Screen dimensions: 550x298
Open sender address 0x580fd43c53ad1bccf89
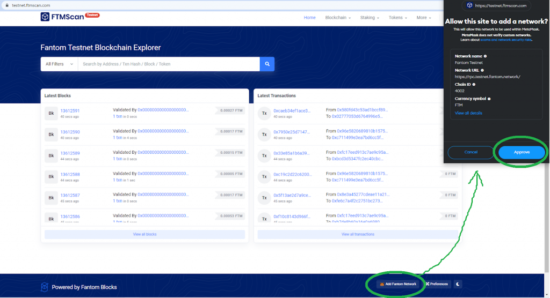coord(363,110)
